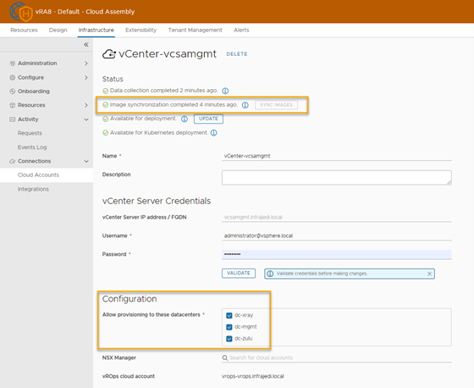Open info icon next to Image synchronization status

pyautogui.click(x=245, y=105)
